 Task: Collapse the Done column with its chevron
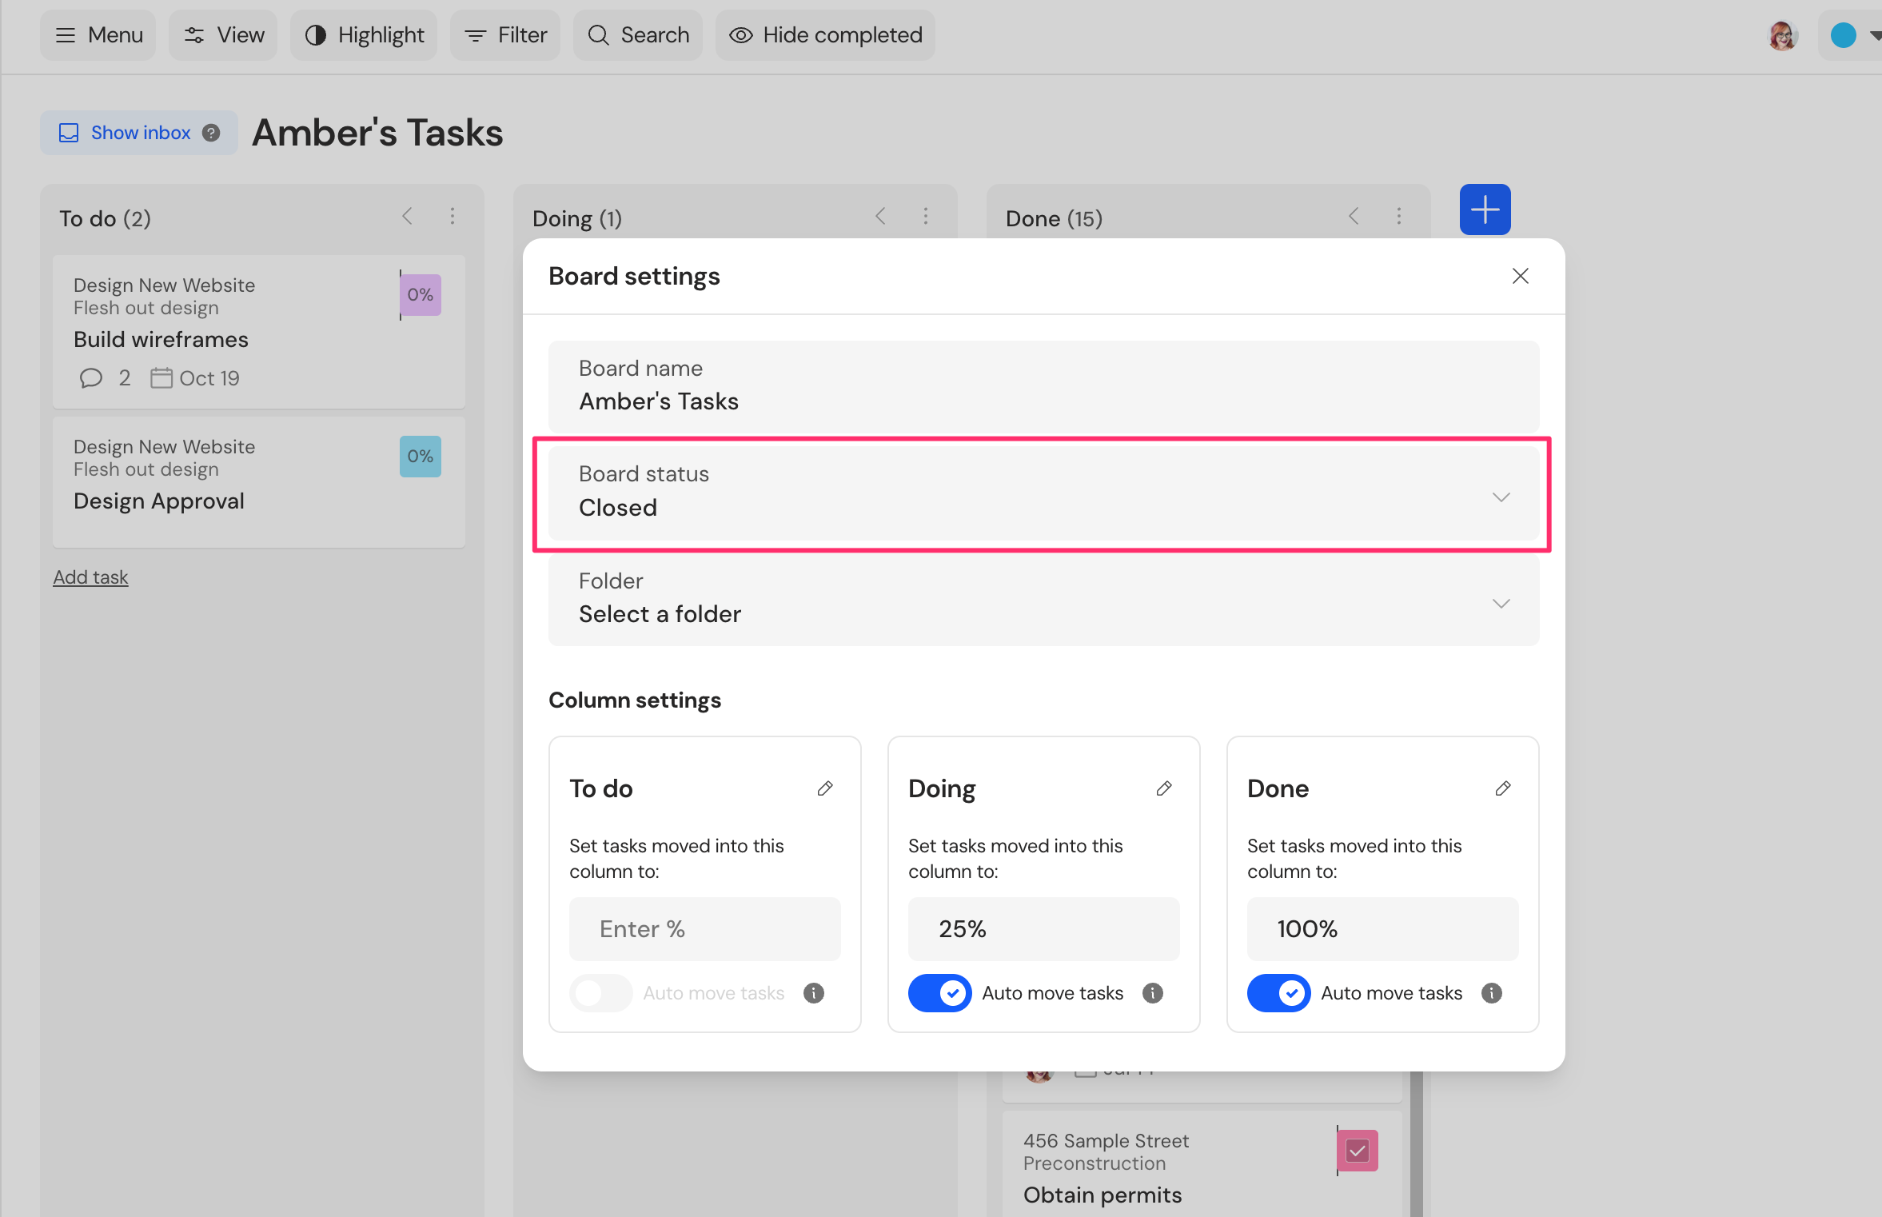tap(1354, 216)
